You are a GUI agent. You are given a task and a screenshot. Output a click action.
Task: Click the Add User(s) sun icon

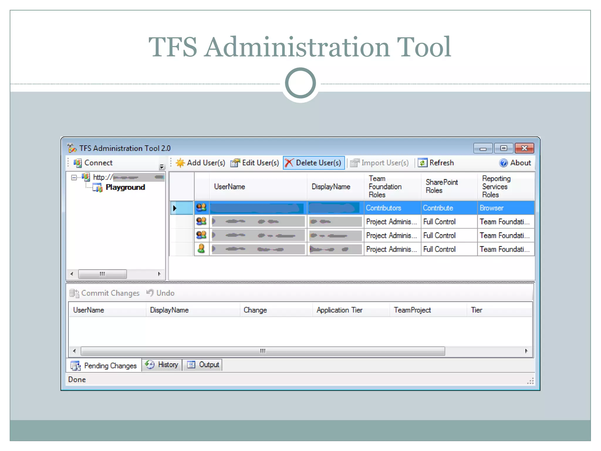[x=180, y=163]
